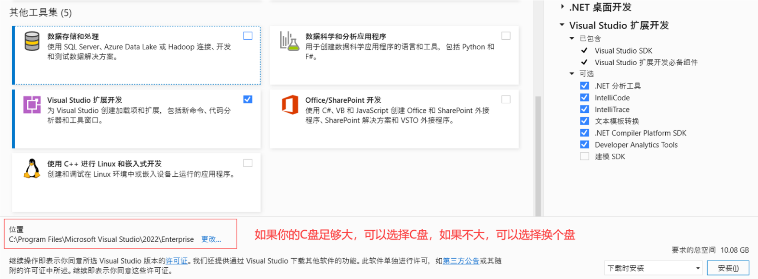Screen dimensions: 758x279
Task: Collapse the 已包含 group
Action: pyautogui.click(x=572, y=38)
